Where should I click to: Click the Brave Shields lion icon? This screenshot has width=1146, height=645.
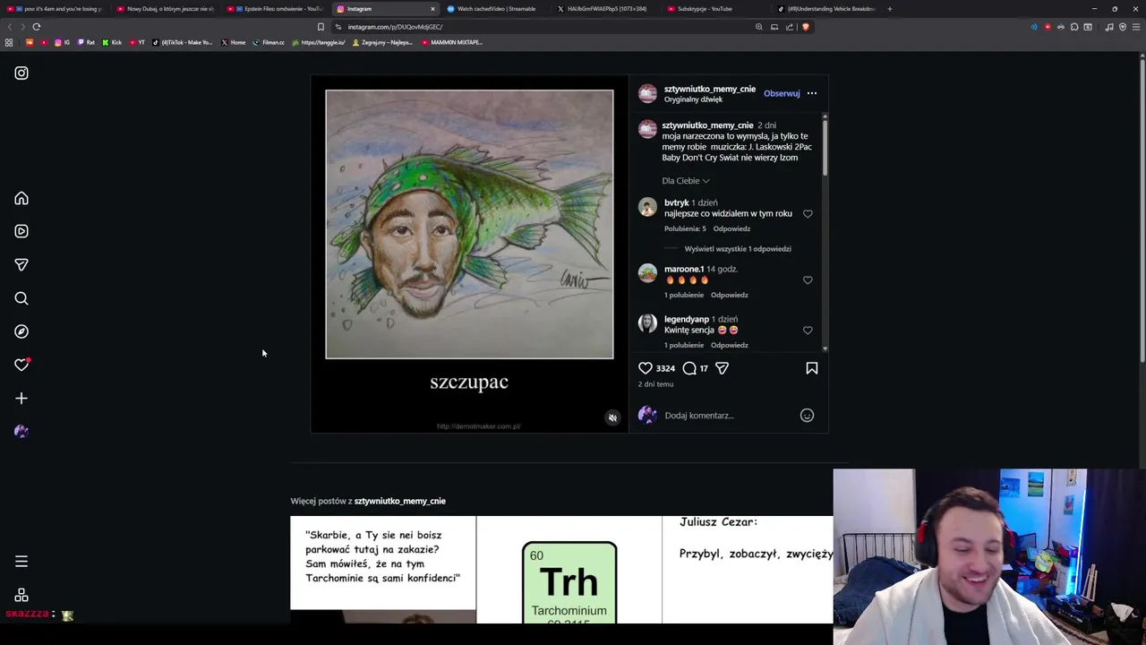[x=805, y=27]
